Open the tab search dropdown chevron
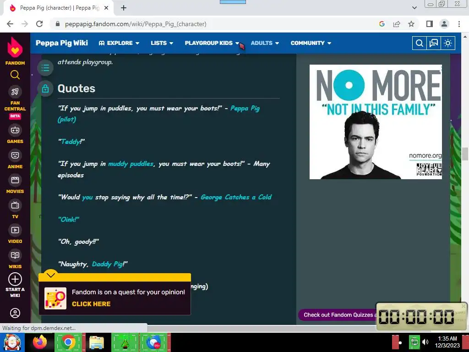Screen dimensions: 469x352 [414, 8]
